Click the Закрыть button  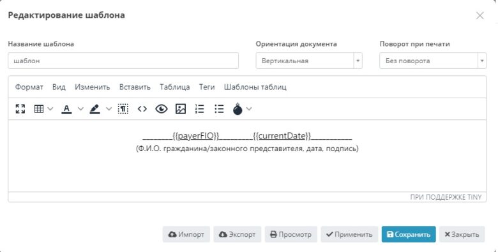pos(462,235)
